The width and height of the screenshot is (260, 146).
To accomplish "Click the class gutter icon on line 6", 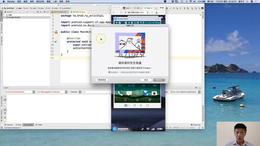I will pos(56,32).
